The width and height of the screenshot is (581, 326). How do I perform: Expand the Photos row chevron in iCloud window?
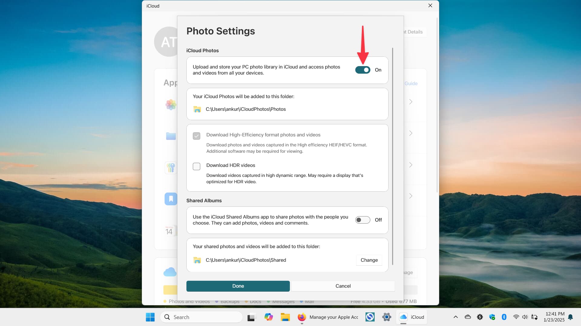(x=411, y=102)
